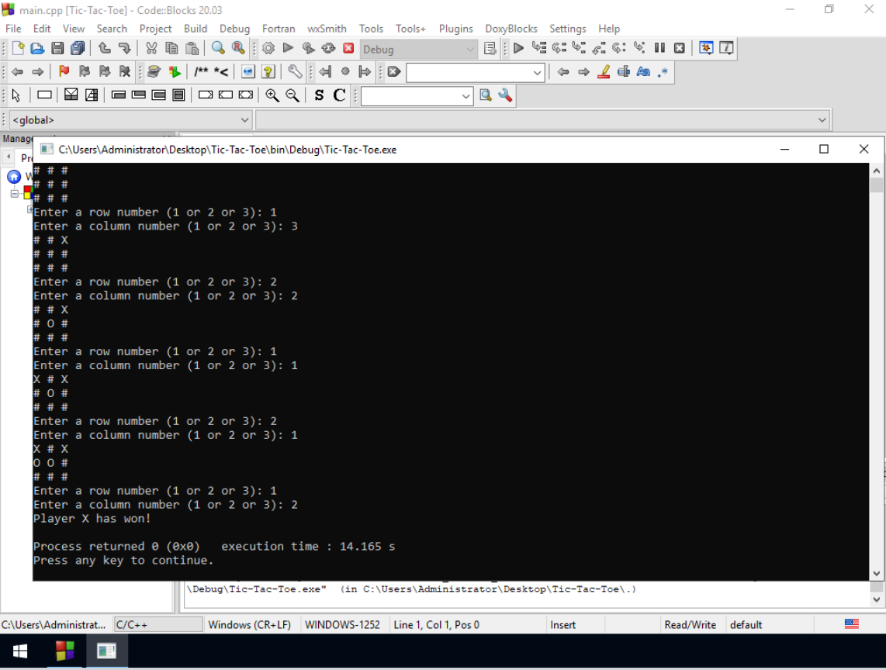Create a new file using the toolbar icon
The height and width of the screenshot is (670, 886).
click(18, 49)
